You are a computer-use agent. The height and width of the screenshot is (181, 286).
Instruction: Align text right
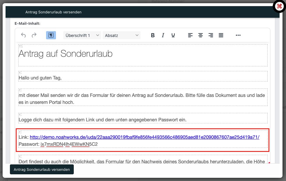211,35
